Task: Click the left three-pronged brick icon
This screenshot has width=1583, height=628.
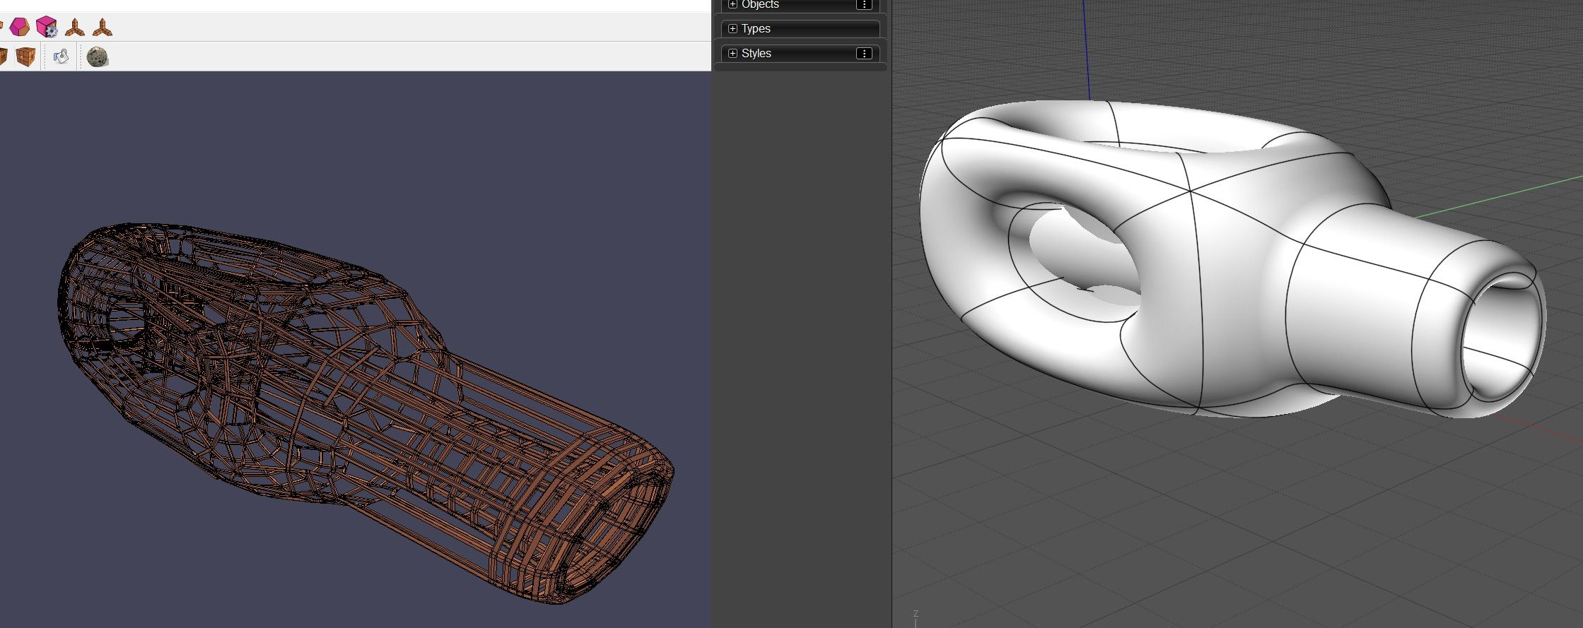Action: point(75,28)
